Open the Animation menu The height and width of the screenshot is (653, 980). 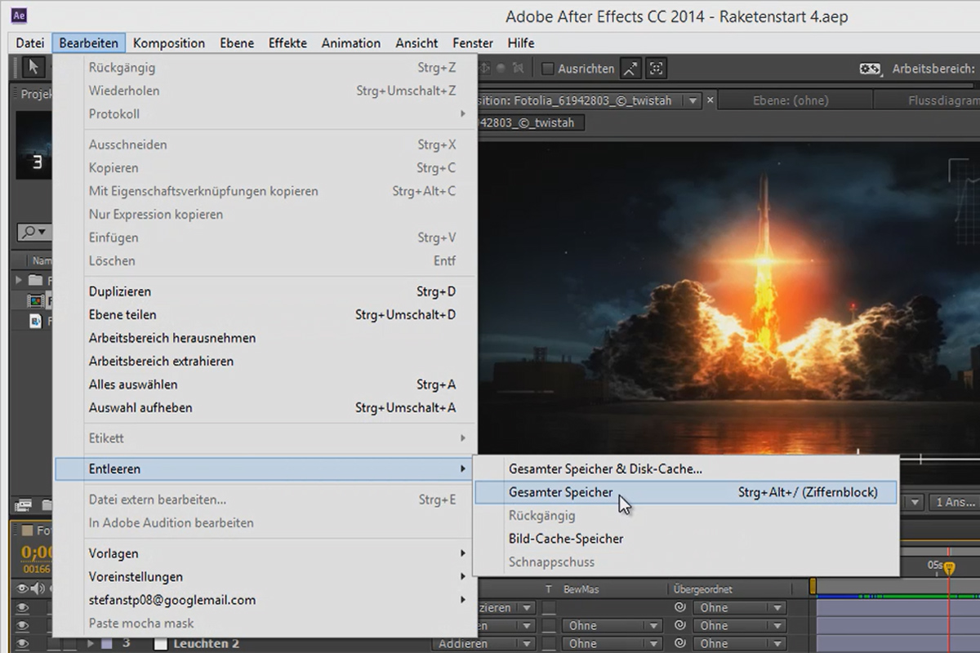351,42
